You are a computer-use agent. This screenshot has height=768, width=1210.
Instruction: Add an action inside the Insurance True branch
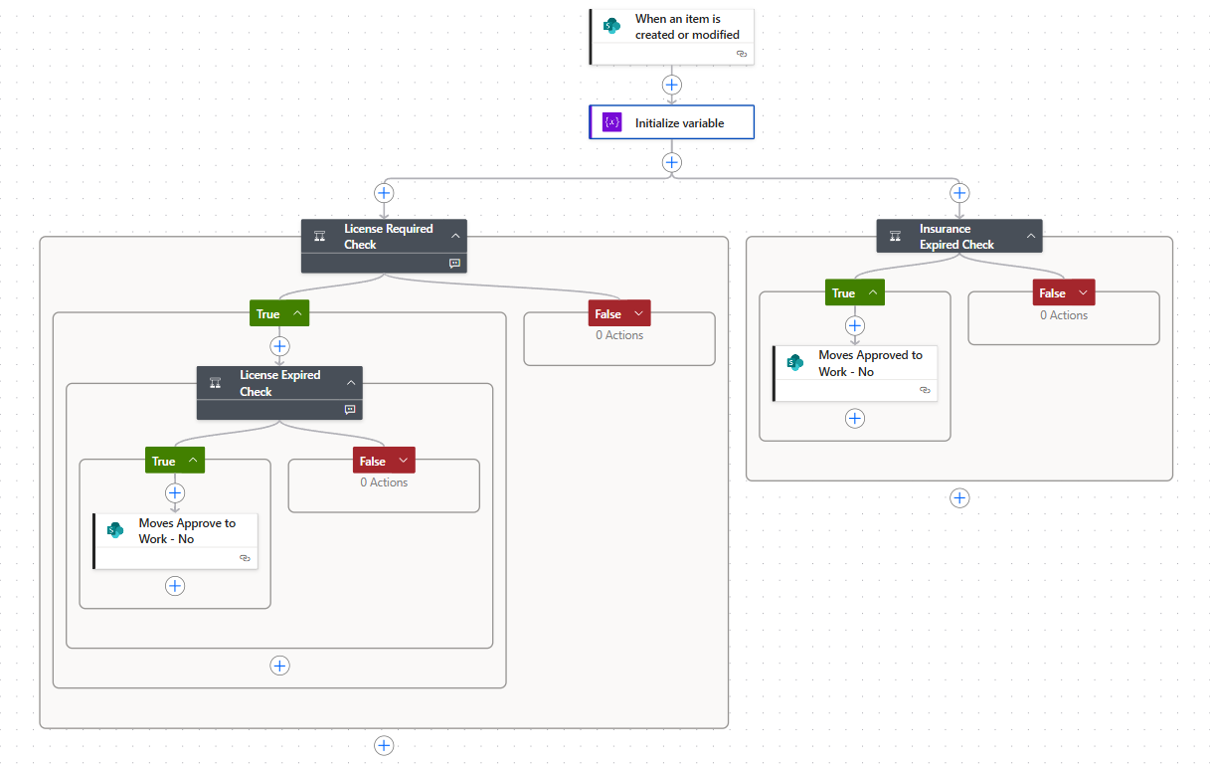pyautogui.click(x=854, y=325)
